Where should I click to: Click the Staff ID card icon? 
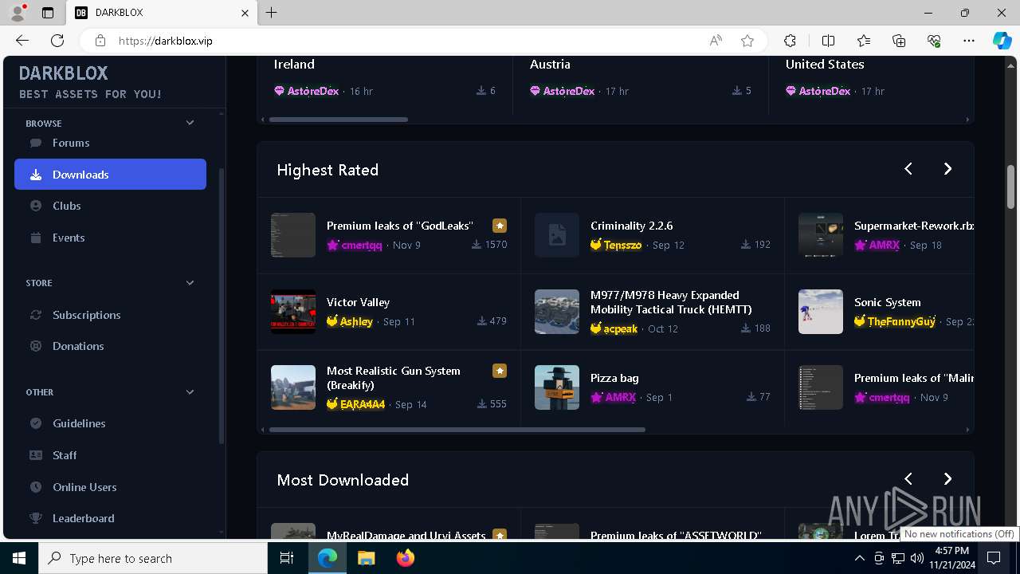[36, 455]
